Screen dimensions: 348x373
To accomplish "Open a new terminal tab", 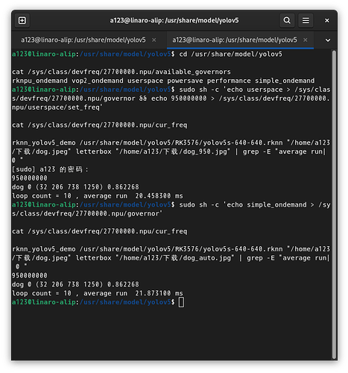I will point(22,20).
